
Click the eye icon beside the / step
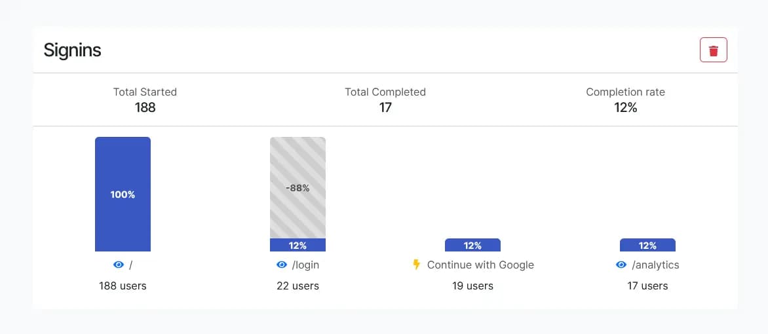(119, 265)
